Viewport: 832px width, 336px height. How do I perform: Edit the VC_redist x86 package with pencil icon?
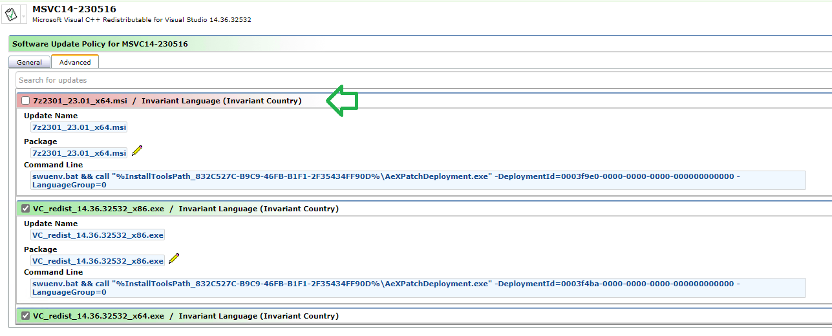point(174,259)
